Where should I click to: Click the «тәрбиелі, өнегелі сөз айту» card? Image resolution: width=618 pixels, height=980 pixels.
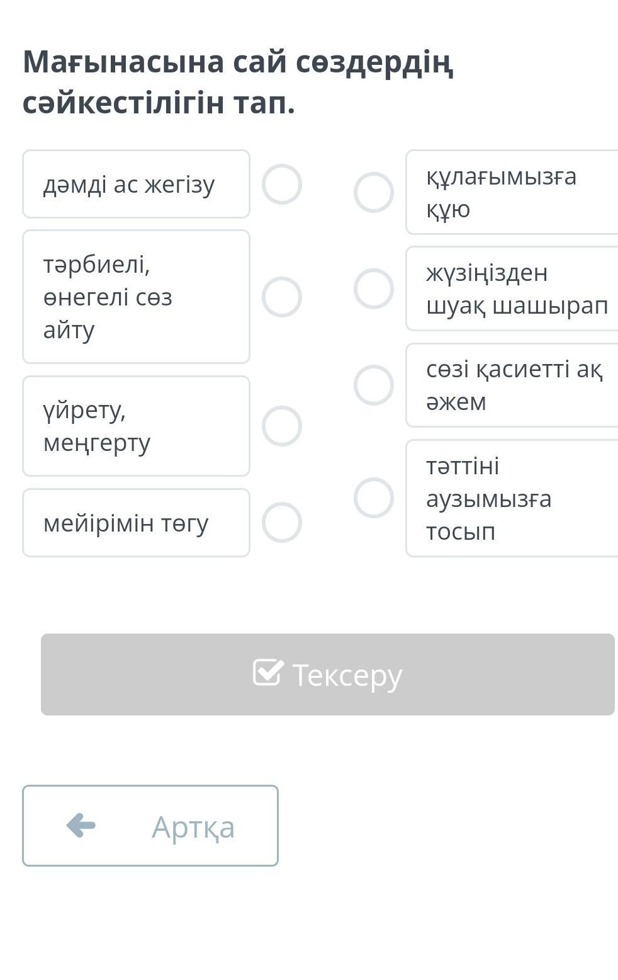[x=136, y=297]
